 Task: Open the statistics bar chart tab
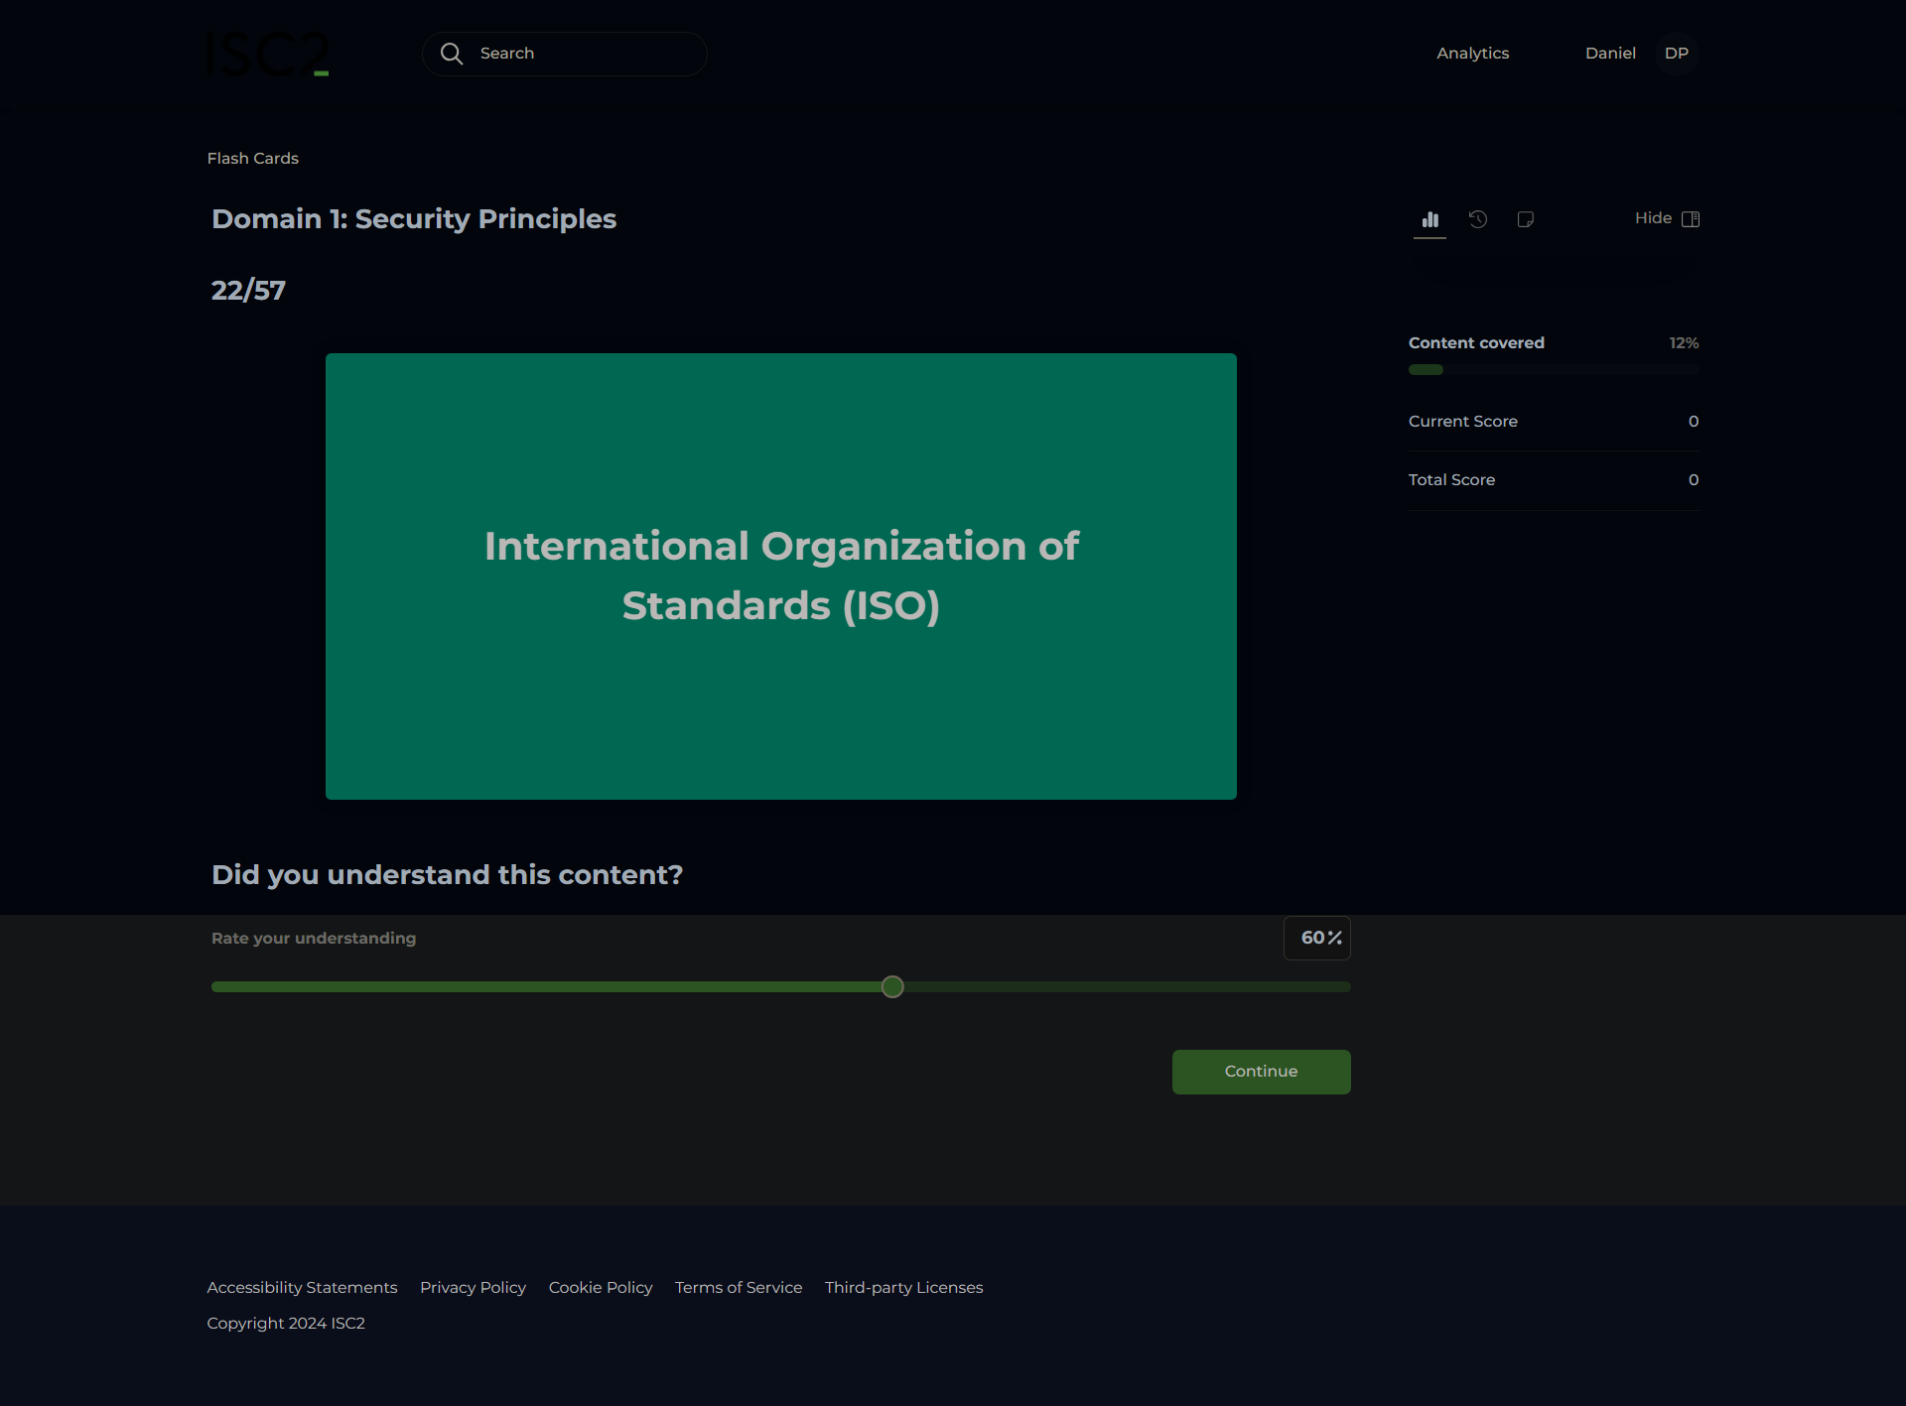point(1429,219)
